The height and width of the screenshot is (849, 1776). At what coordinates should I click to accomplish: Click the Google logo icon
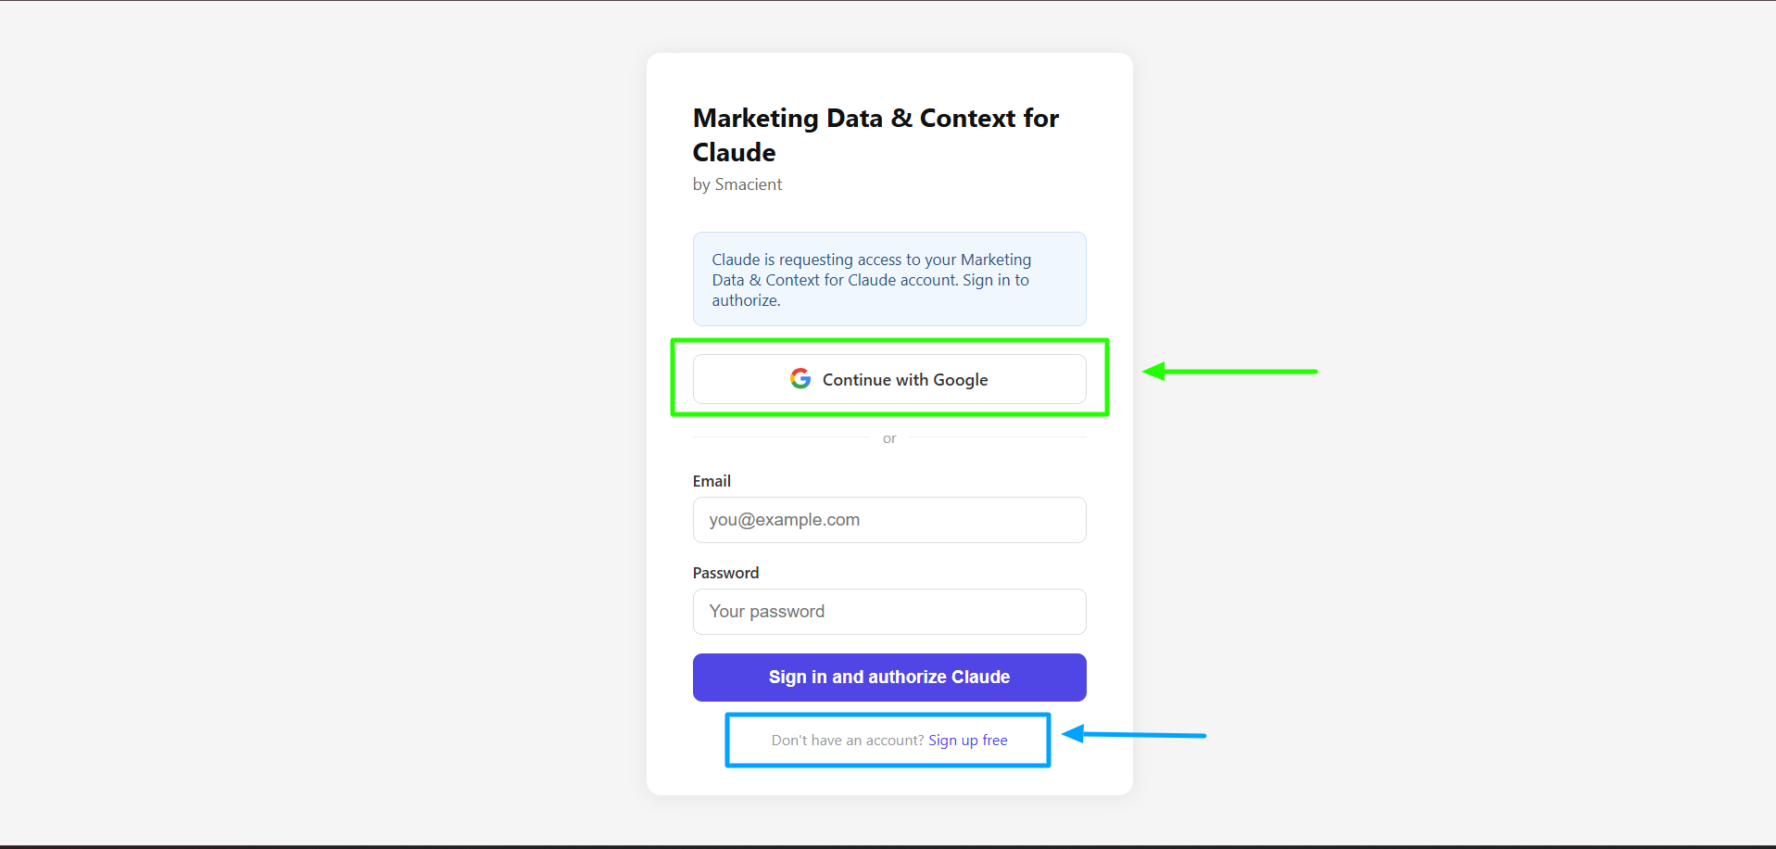800,379
